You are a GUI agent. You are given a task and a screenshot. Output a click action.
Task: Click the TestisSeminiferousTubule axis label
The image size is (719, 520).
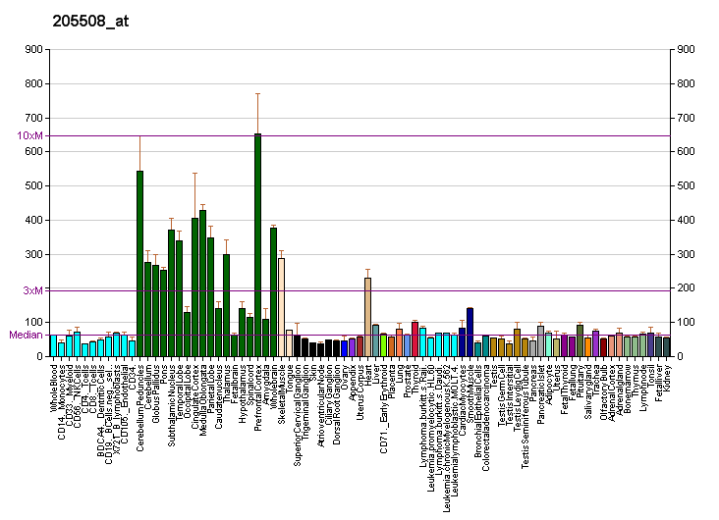click(x=525, y=416)
